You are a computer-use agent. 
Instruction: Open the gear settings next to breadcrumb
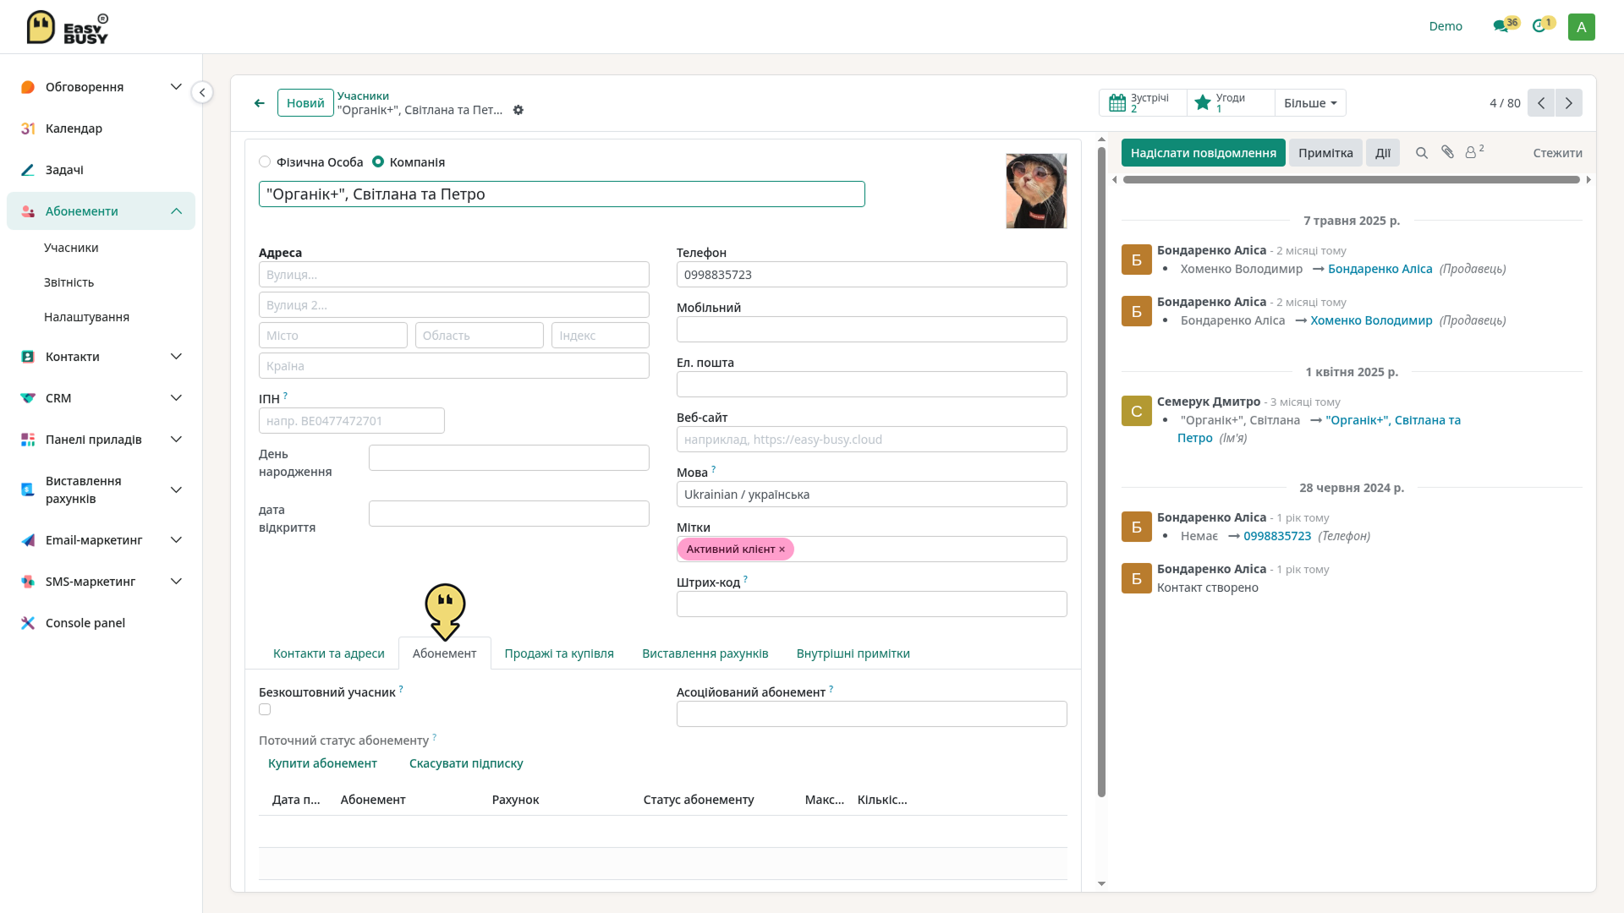(x=518, y=110)
